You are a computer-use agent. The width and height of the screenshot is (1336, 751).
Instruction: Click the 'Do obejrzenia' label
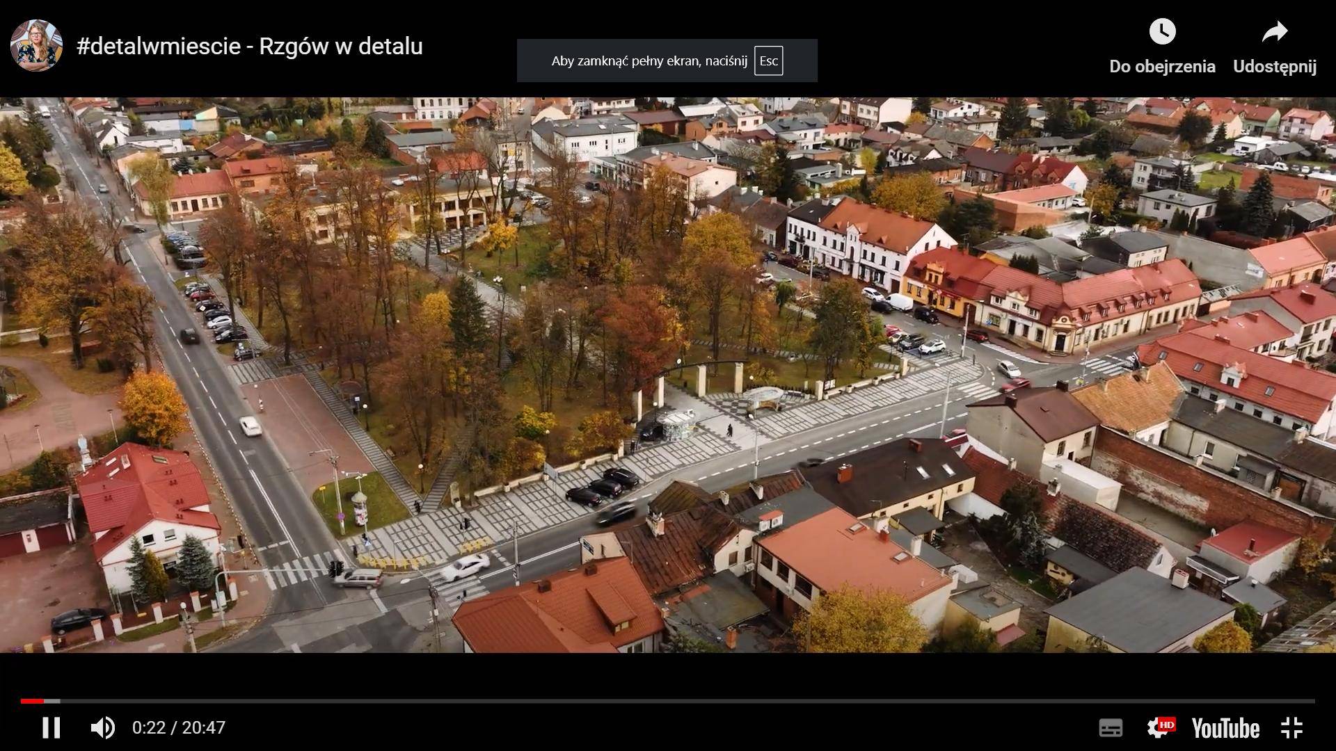[1162, 67]
